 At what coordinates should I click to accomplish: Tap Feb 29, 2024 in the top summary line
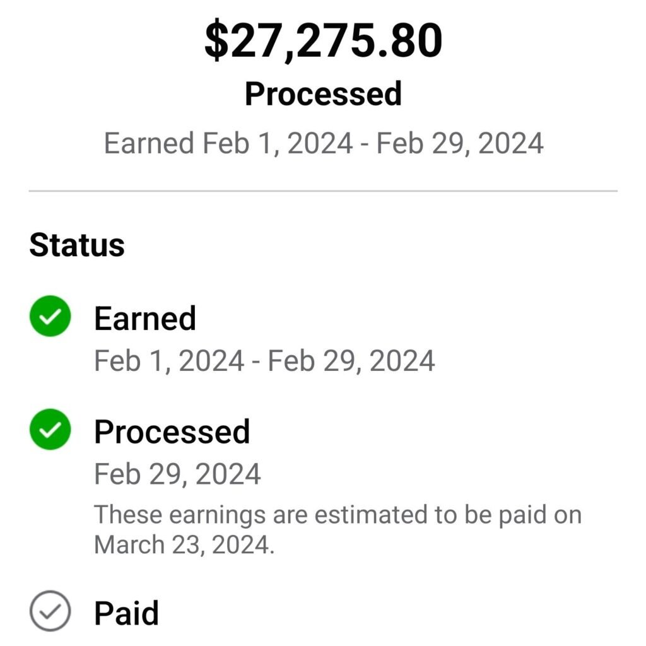pos(460,143)
